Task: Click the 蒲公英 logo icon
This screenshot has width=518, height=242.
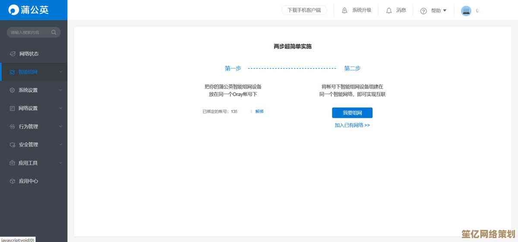Action: 14,10
